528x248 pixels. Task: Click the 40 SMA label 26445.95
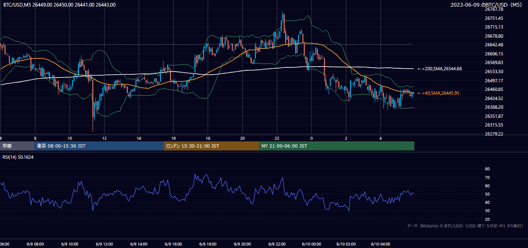pyautogui.click(x=438, y=93)
